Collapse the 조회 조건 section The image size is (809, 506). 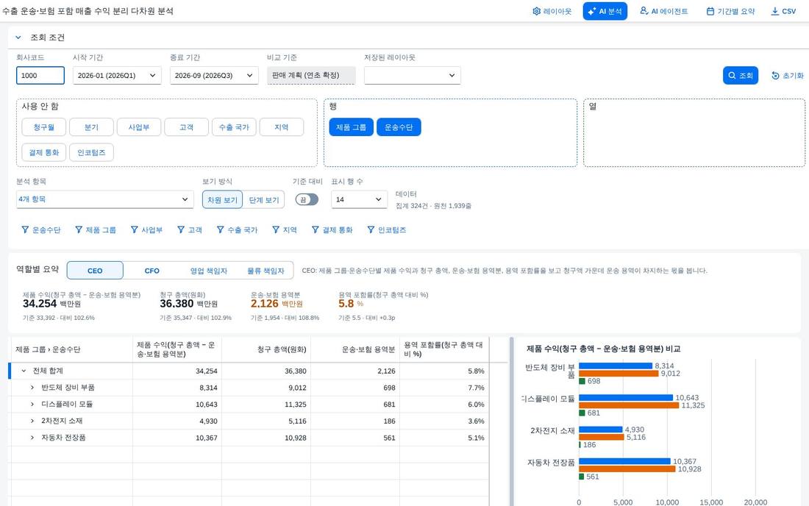(x=18, y=38)
